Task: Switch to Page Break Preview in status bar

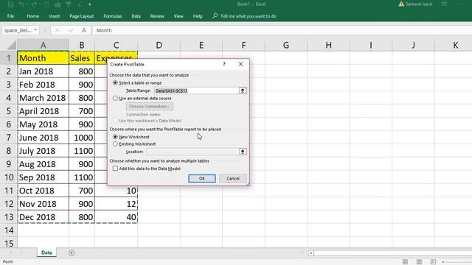Action: coord(433,262)
